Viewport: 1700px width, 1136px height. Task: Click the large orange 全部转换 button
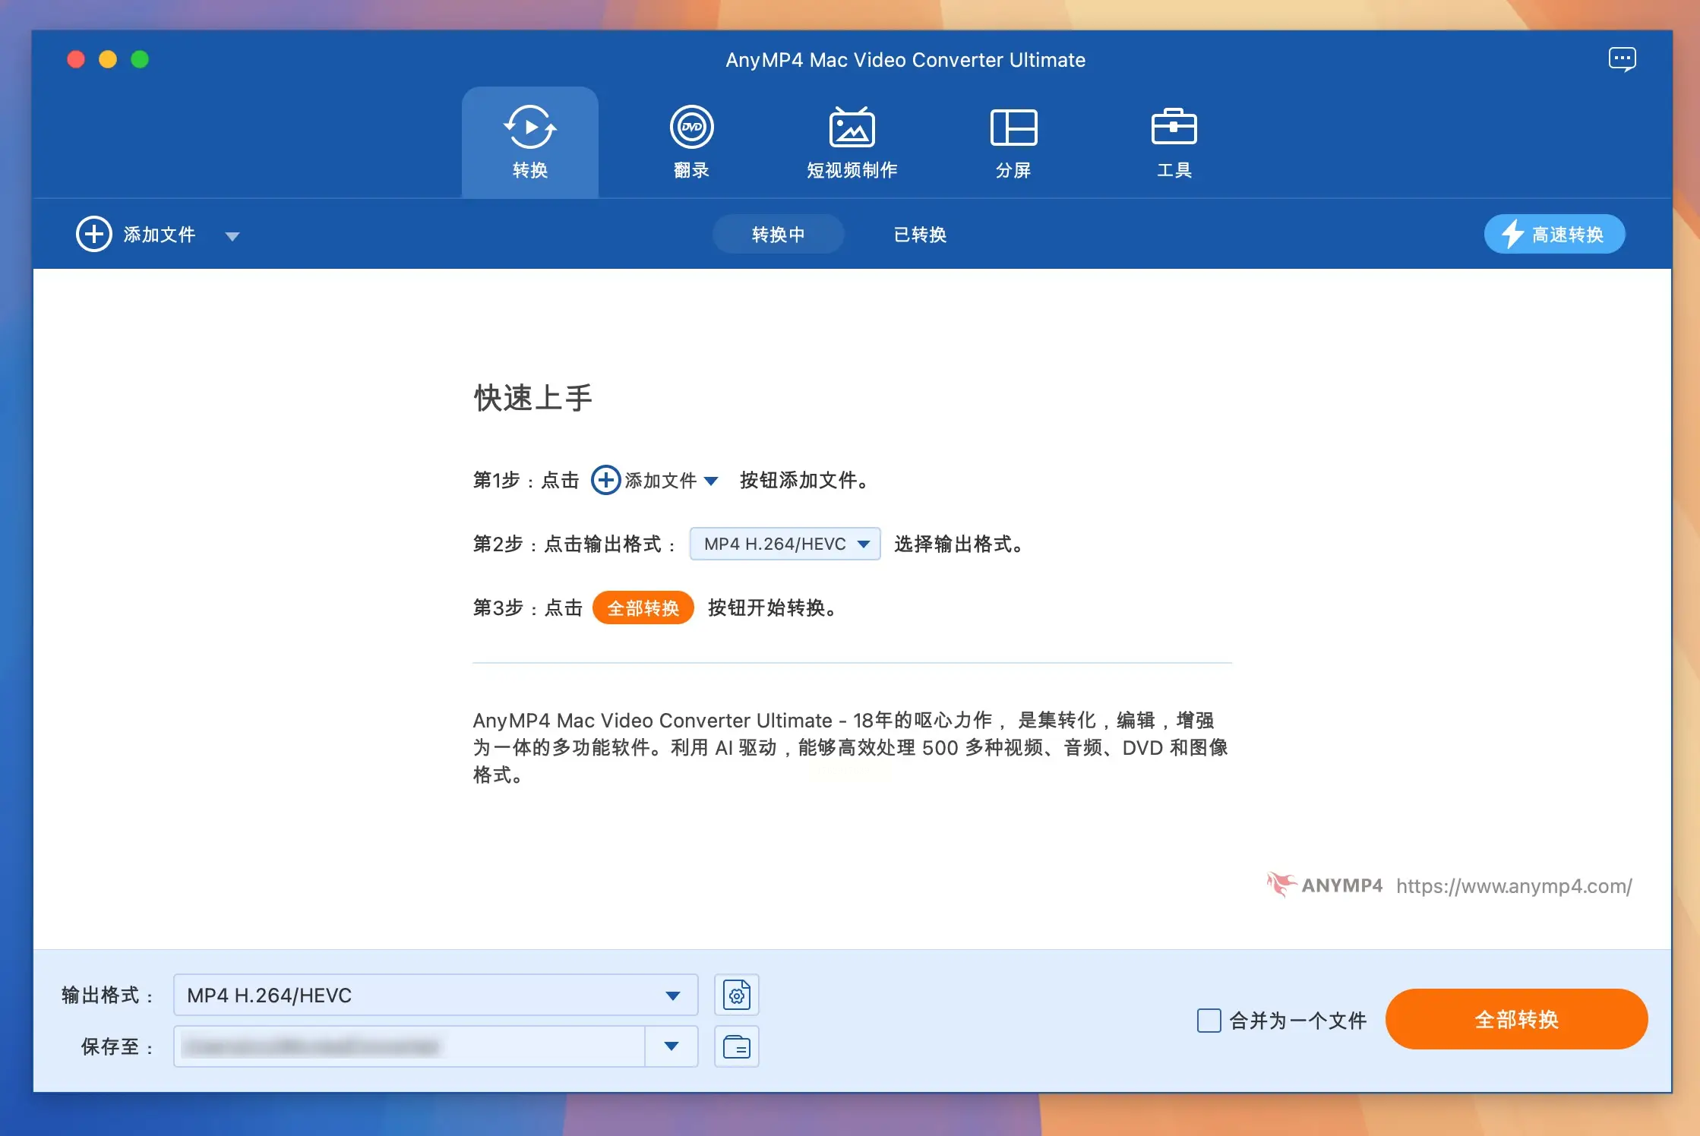click(1516, 1019)
